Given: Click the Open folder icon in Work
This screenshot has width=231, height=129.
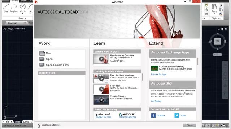Looking at the screenshot, I should (x=42, y=59).
